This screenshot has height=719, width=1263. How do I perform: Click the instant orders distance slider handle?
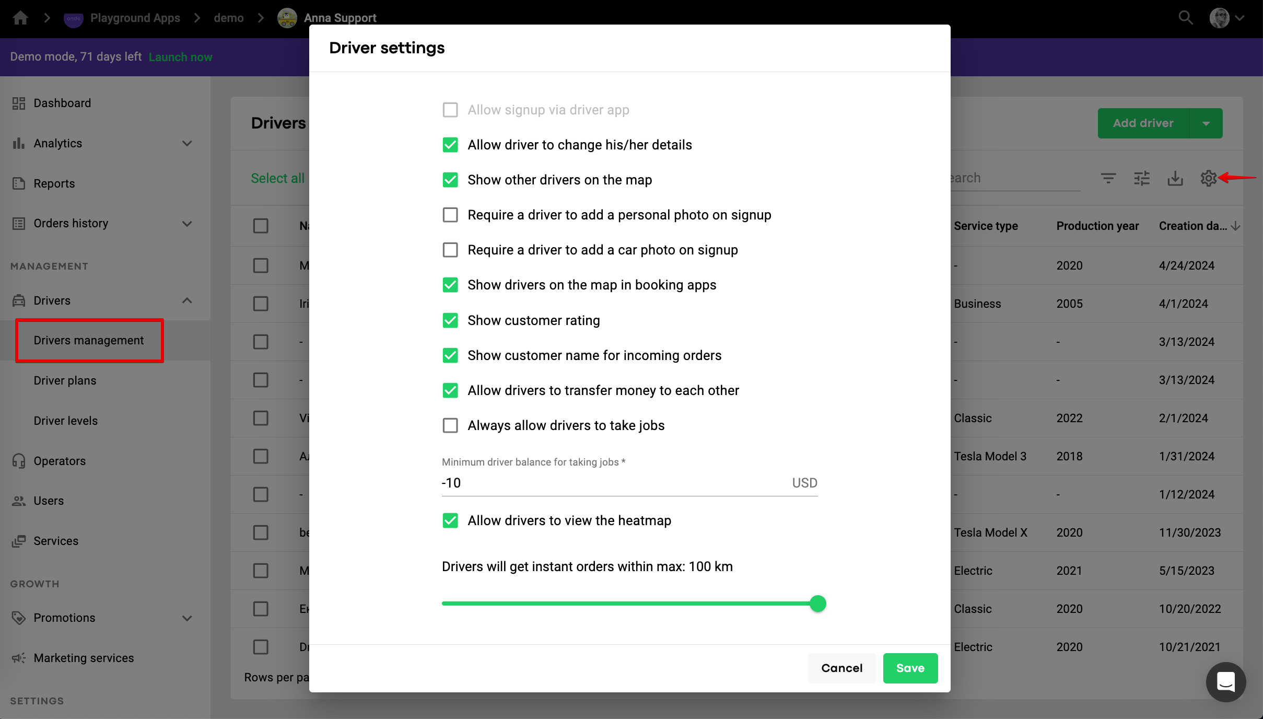tap(817, 604)
